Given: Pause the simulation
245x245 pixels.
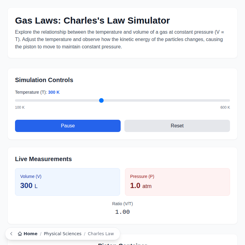Looking at the screenshot, I should tap(68, 126).
